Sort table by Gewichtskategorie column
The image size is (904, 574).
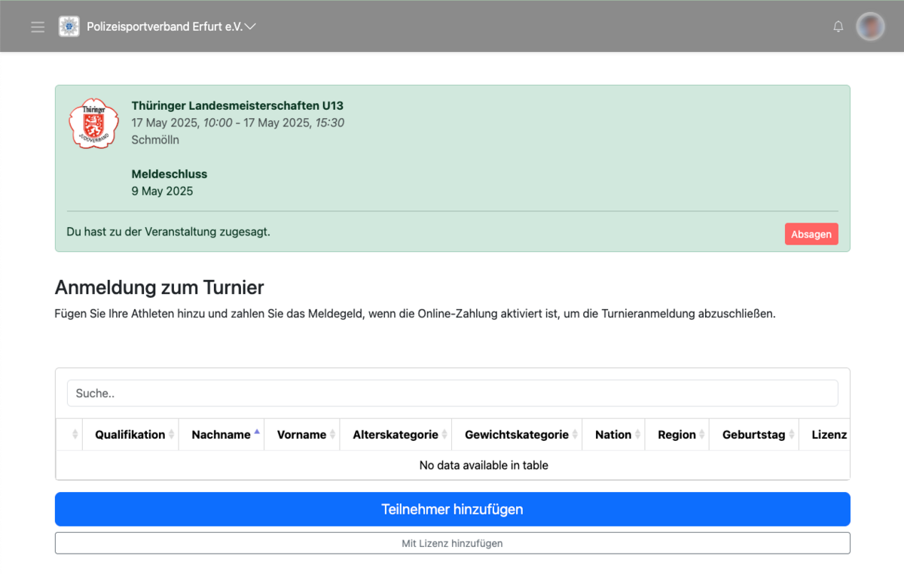(x=516, y=435)
